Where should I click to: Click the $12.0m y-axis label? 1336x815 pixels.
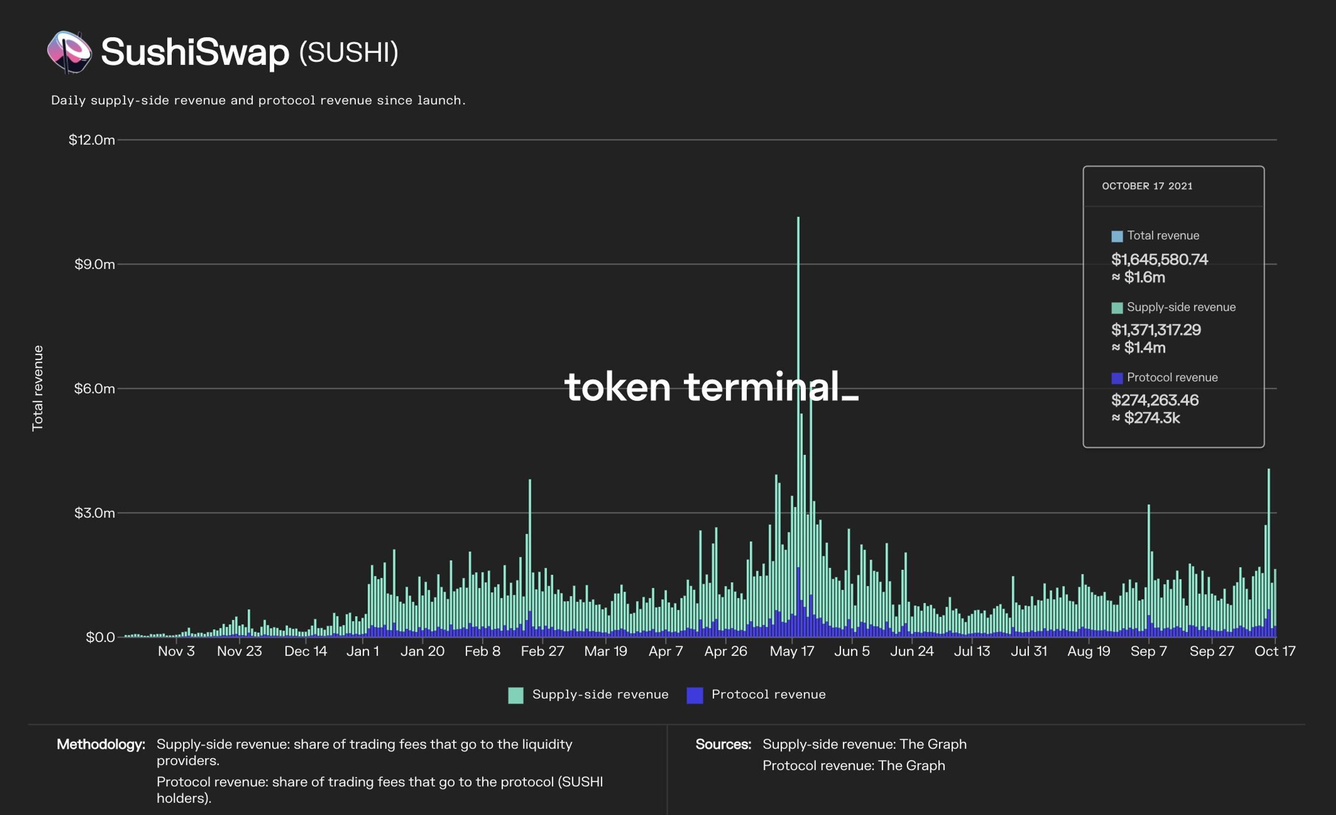coord(92,140)
